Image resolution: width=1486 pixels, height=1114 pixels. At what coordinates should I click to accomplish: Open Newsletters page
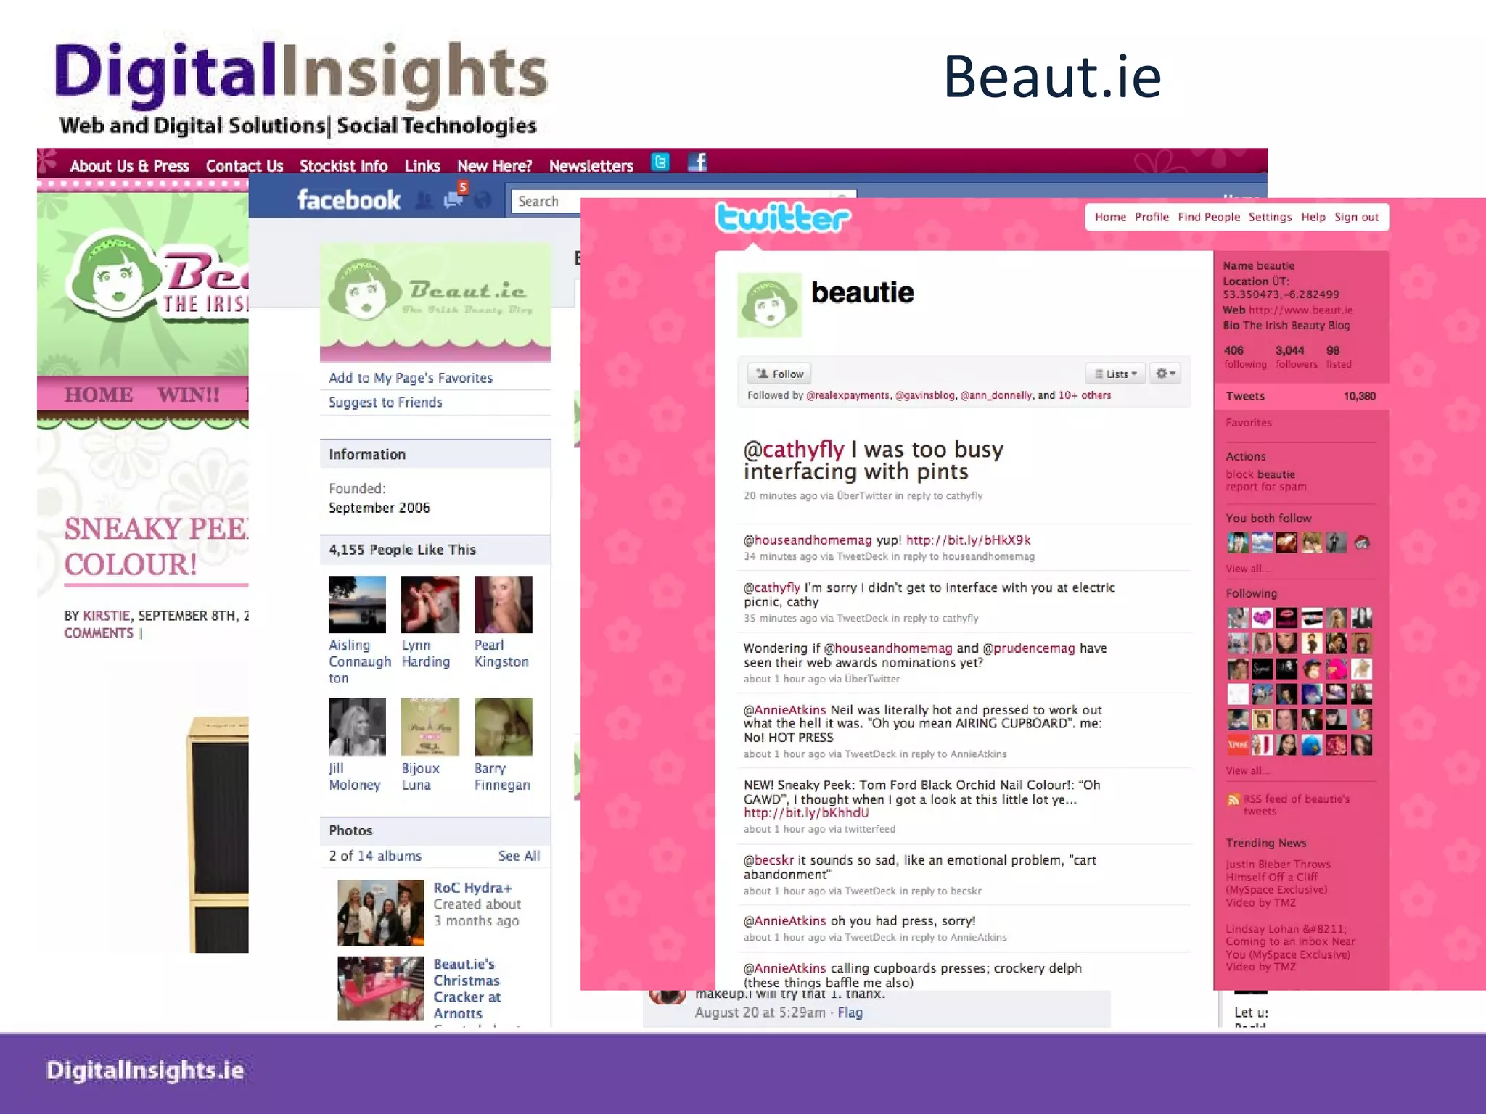591,166
